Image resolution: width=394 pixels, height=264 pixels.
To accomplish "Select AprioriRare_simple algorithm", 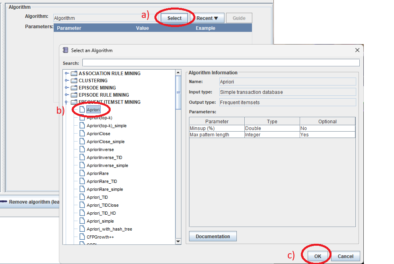I will [x=105, y=189].
